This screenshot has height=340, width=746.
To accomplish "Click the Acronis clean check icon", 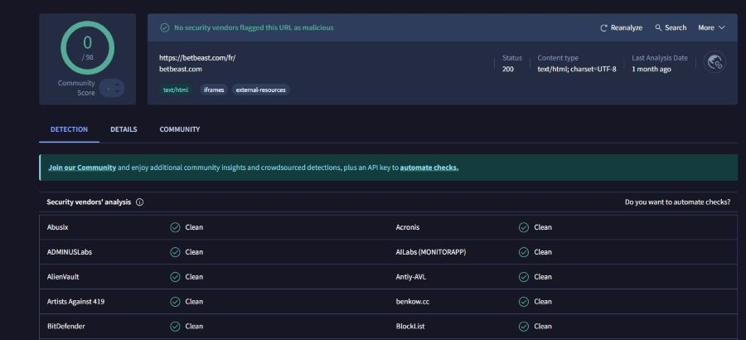I will point(524,227).
